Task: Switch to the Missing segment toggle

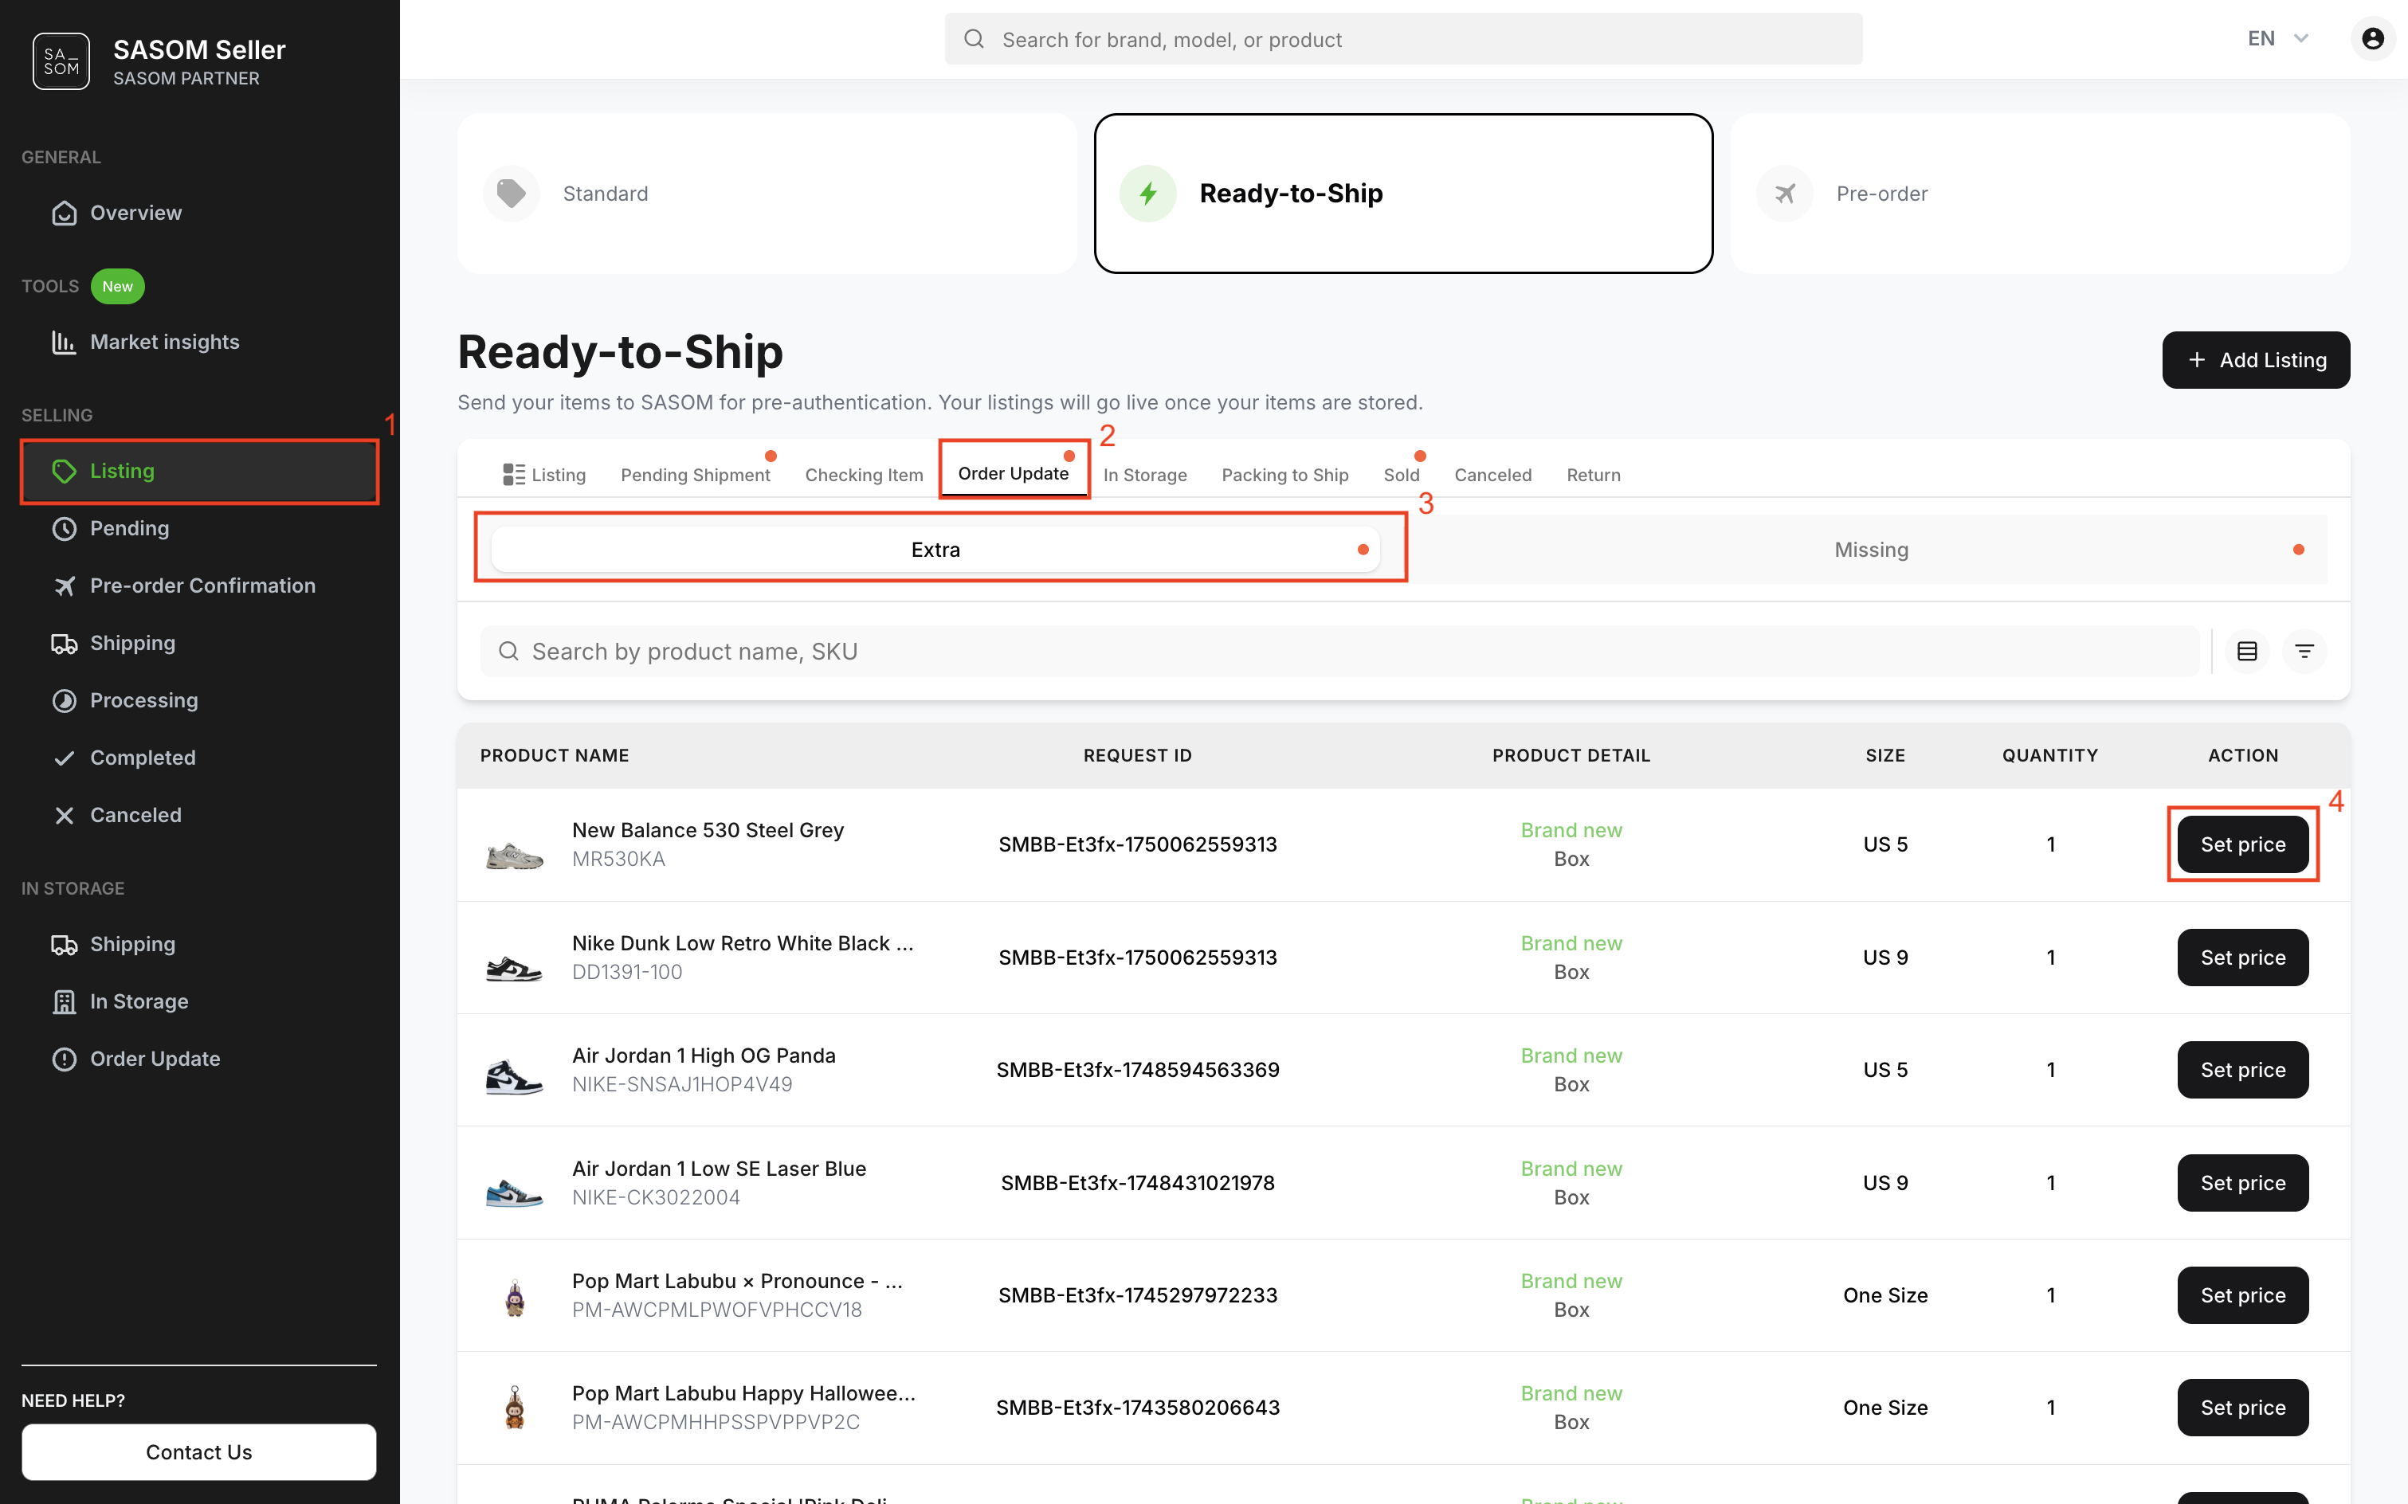Action: pos(1871,550)
